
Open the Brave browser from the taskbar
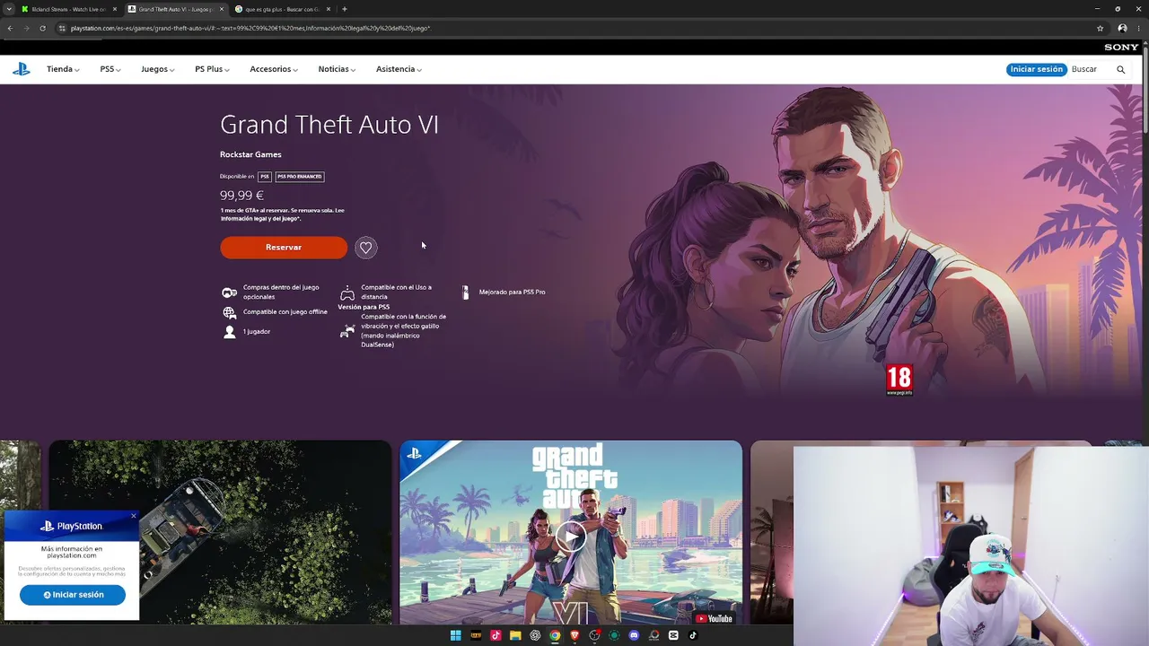click(574, 635)
